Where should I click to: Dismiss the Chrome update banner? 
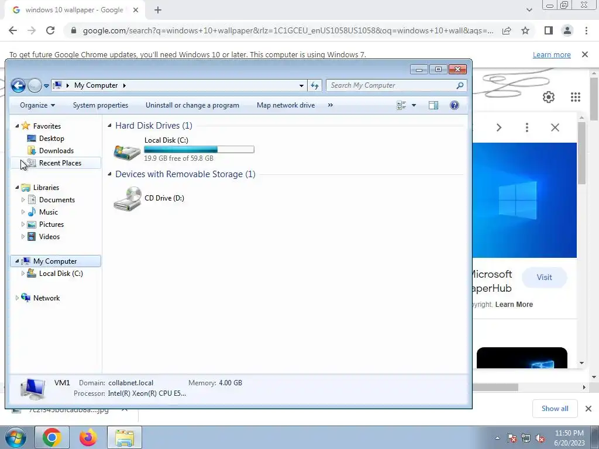tap(585, 54)
